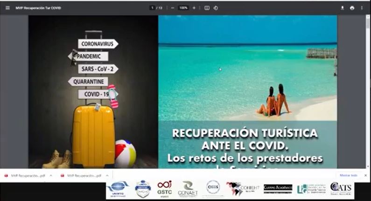Expand options arrow for second download

tap(107, 176)
